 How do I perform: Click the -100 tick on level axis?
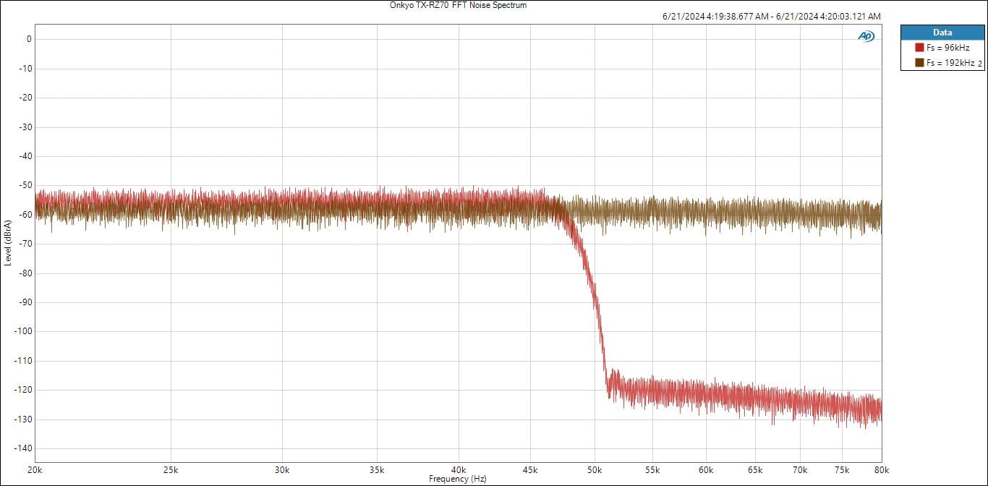tap(25, 331)
